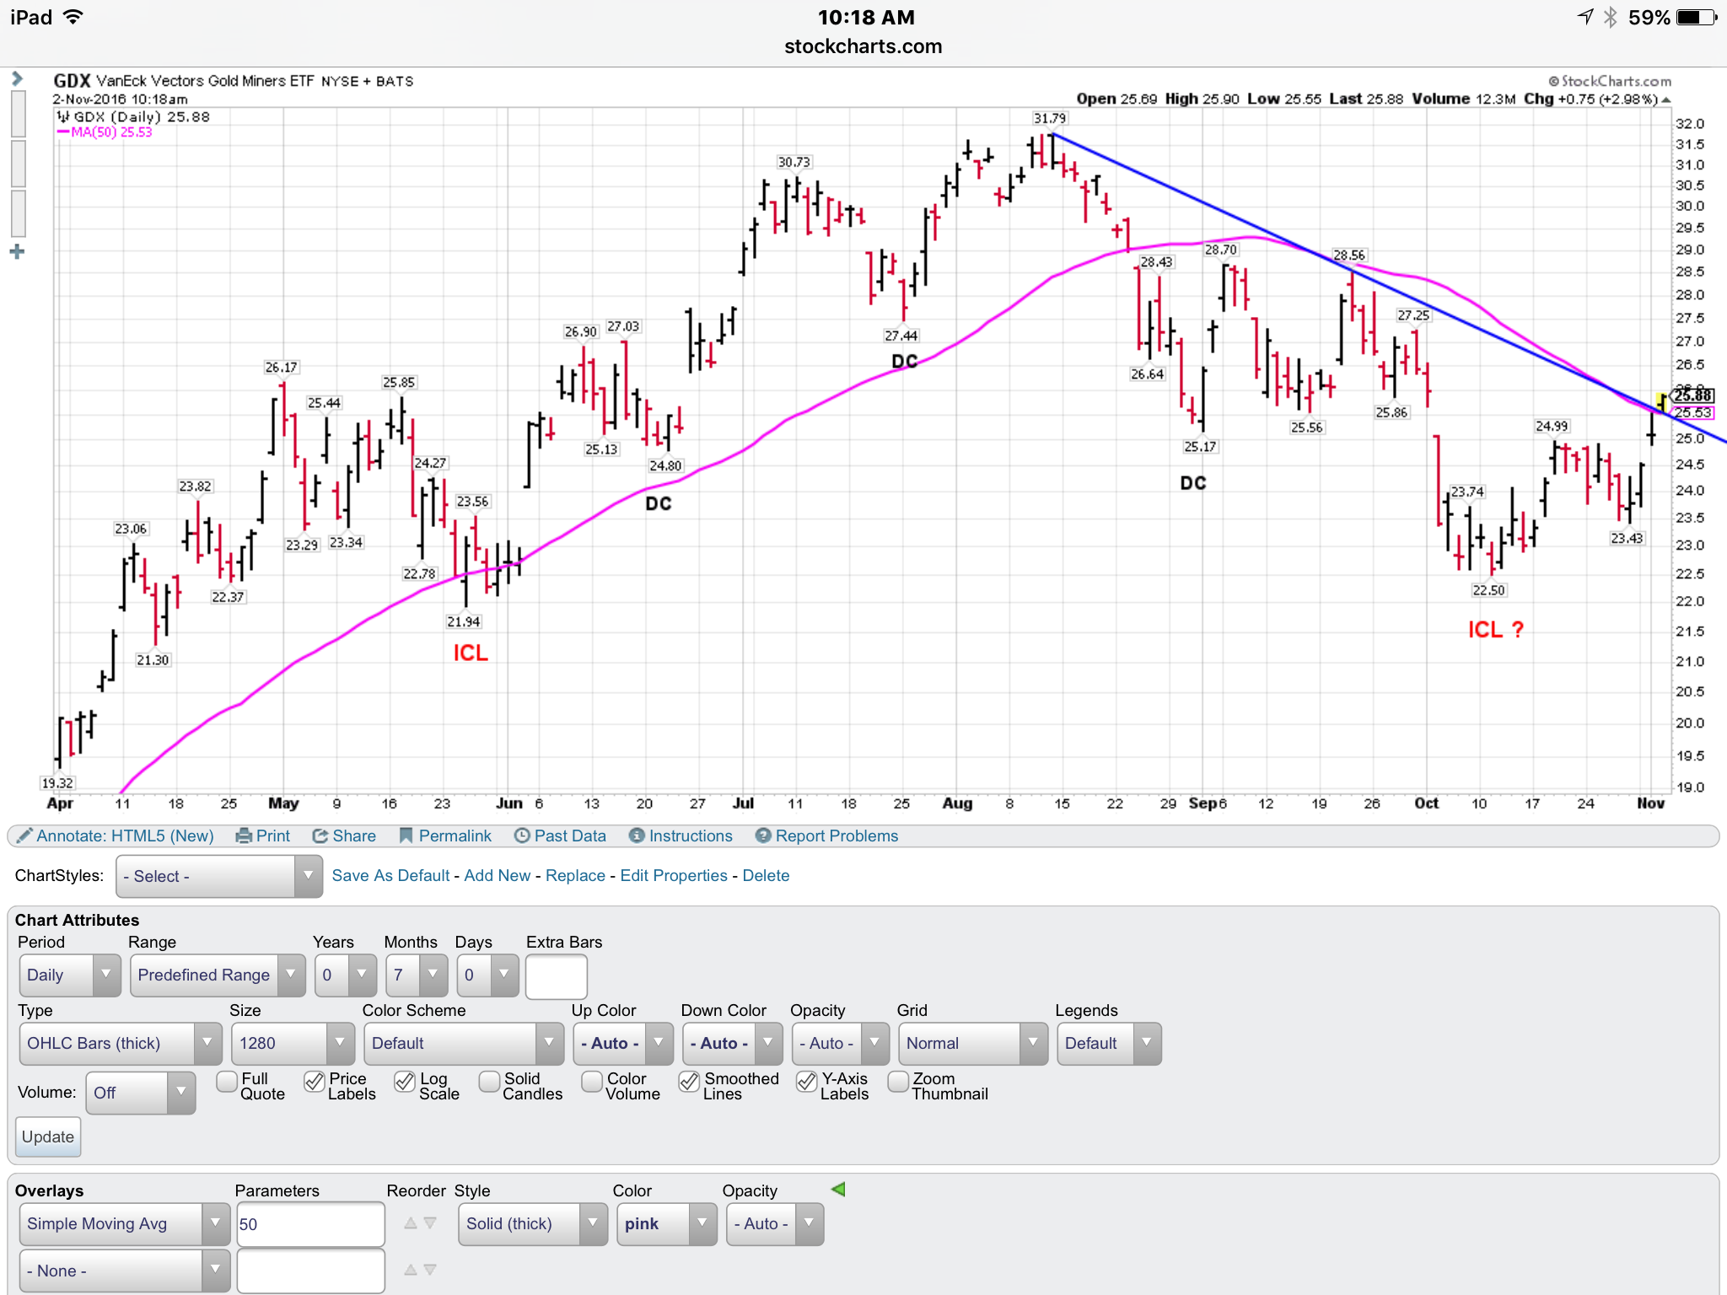
Task: Click the Share arrow icon
Action: pyautogui.click(x=320, y=836)
